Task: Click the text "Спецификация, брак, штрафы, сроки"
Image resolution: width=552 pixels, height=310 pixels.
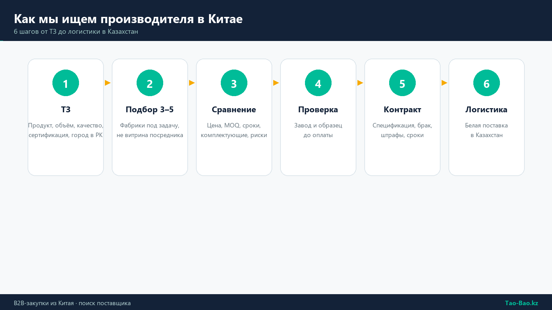Action: pyautogui.click(x=402, y=130)
